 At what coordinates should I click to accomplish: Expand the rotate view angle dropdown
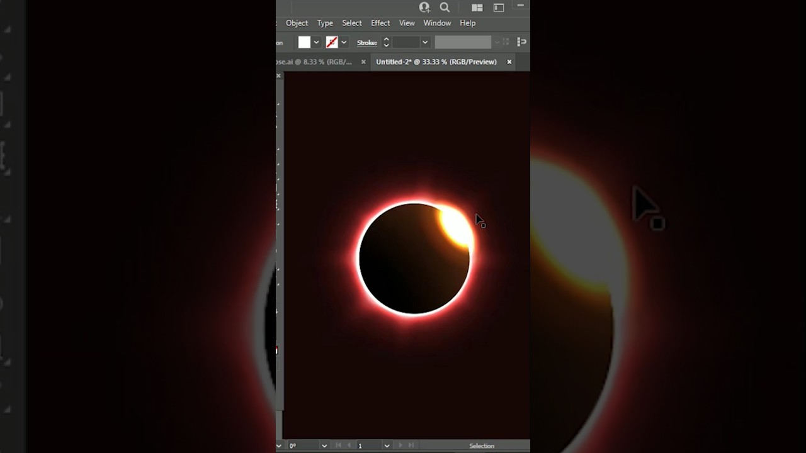tap(324, 445)
